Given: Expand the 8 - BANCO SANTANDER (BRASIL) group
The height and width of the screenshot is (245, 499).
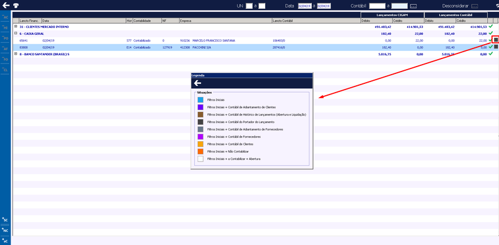Looking at the screenshot, I should point(16,54).
